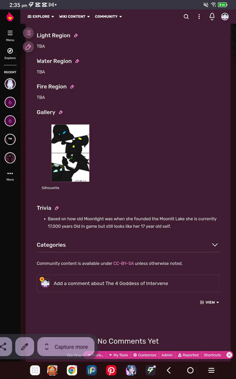The height and width of the screenshot is (379, 236).
Task: Tap the Android back navigation button
Action: point(169,370)
